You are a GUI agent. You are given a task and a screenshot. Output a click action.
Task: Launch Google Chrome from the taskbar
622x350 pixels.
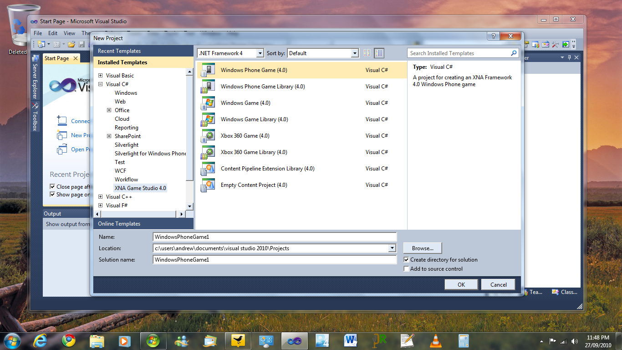point(69,340)
